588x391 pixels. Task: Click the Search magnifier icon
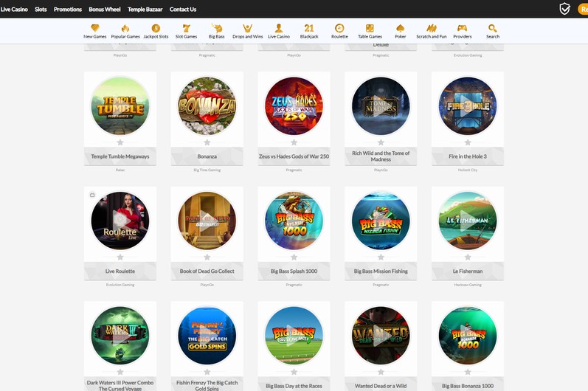click(x=492, y=28)
